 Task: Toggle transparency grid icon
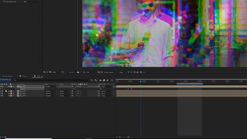click(x=102, y=72)
